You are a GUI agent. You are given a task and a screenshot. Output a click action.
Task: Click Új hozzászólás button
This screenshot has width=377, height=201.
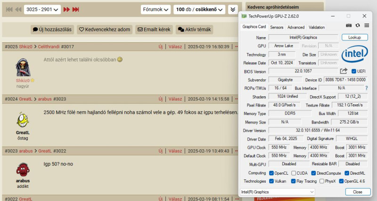click(52, 30)
